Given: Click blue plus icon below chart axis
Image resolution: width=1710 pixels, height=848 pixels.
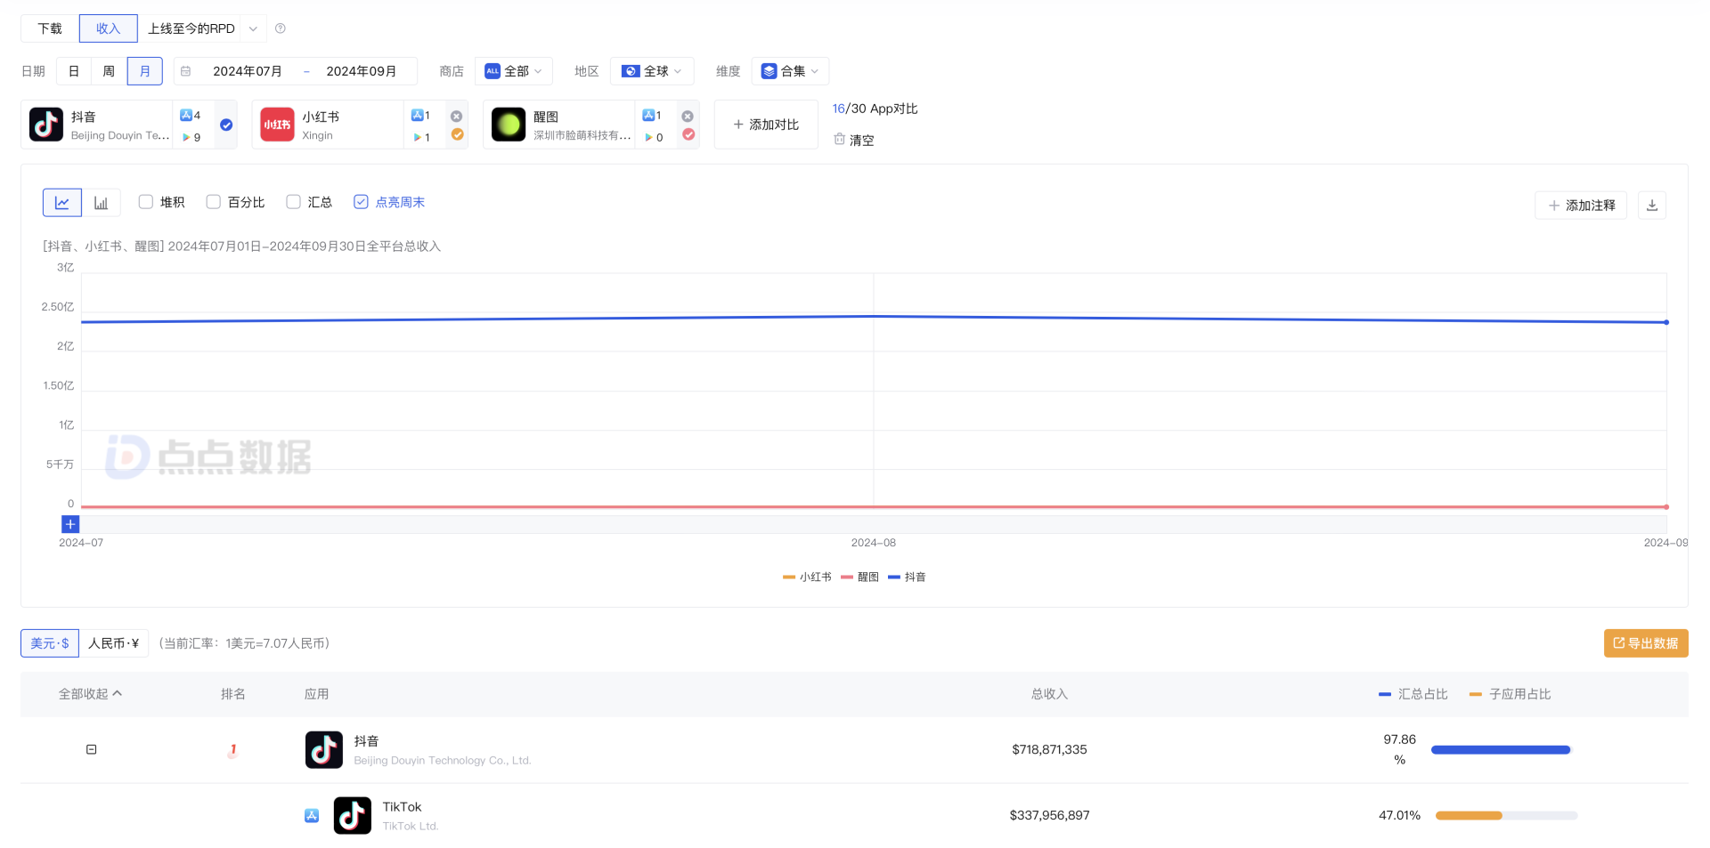Looking at the screenshot, I should [70, 524].
